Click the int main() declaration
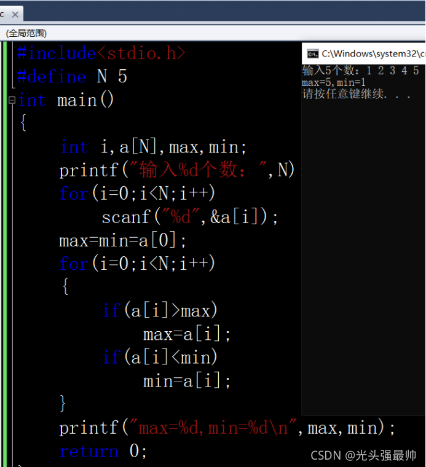Screen dimensions: 426x467 coord(66,100)
